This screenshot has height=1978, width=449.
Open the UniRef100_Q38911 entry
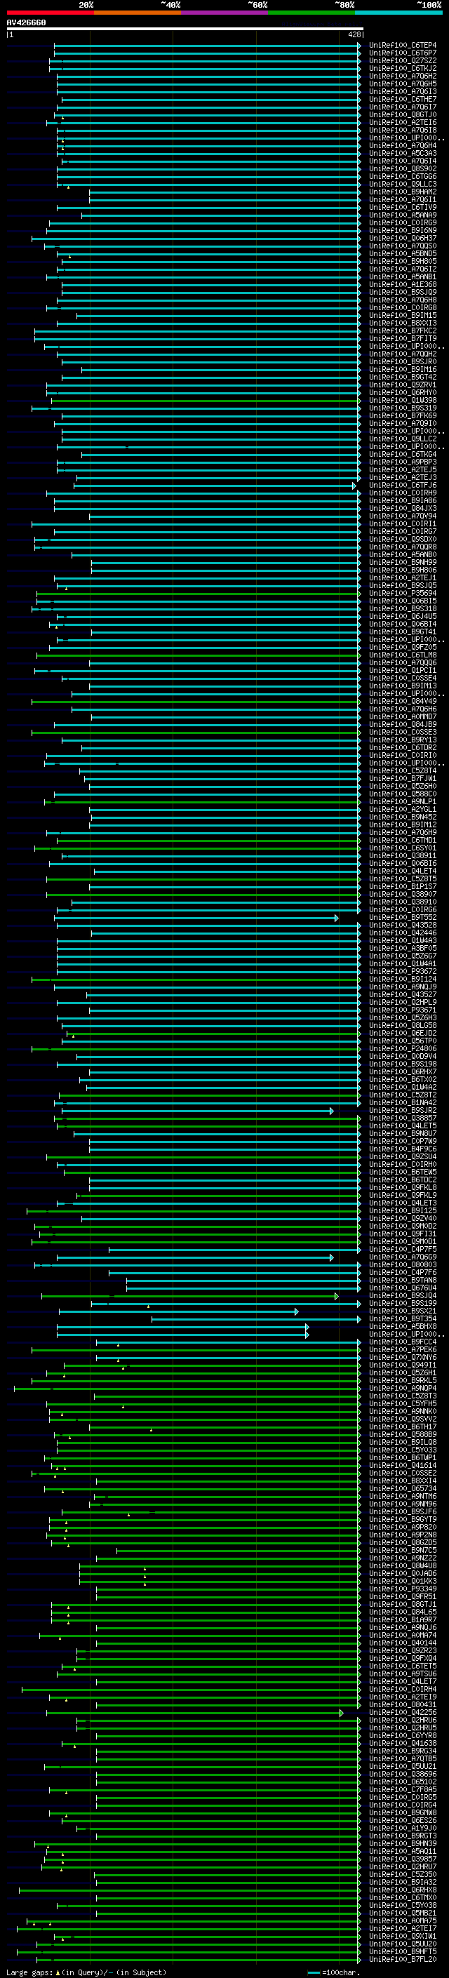pyautogui.click(x=402, y=855)
